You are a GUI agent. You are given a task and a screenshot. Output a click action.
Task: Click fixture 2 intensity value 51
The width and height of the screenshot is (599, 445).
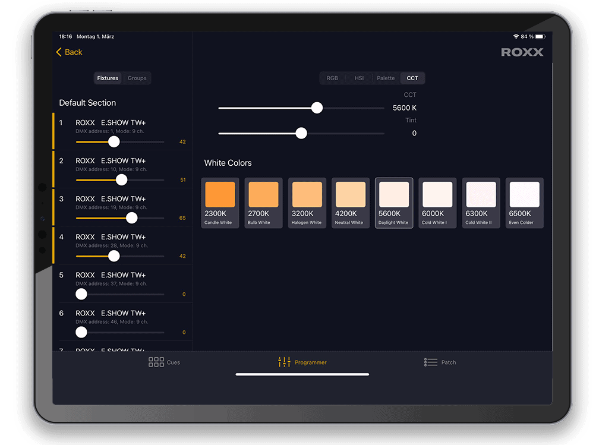pyautogui.click(x=183, y=180)
